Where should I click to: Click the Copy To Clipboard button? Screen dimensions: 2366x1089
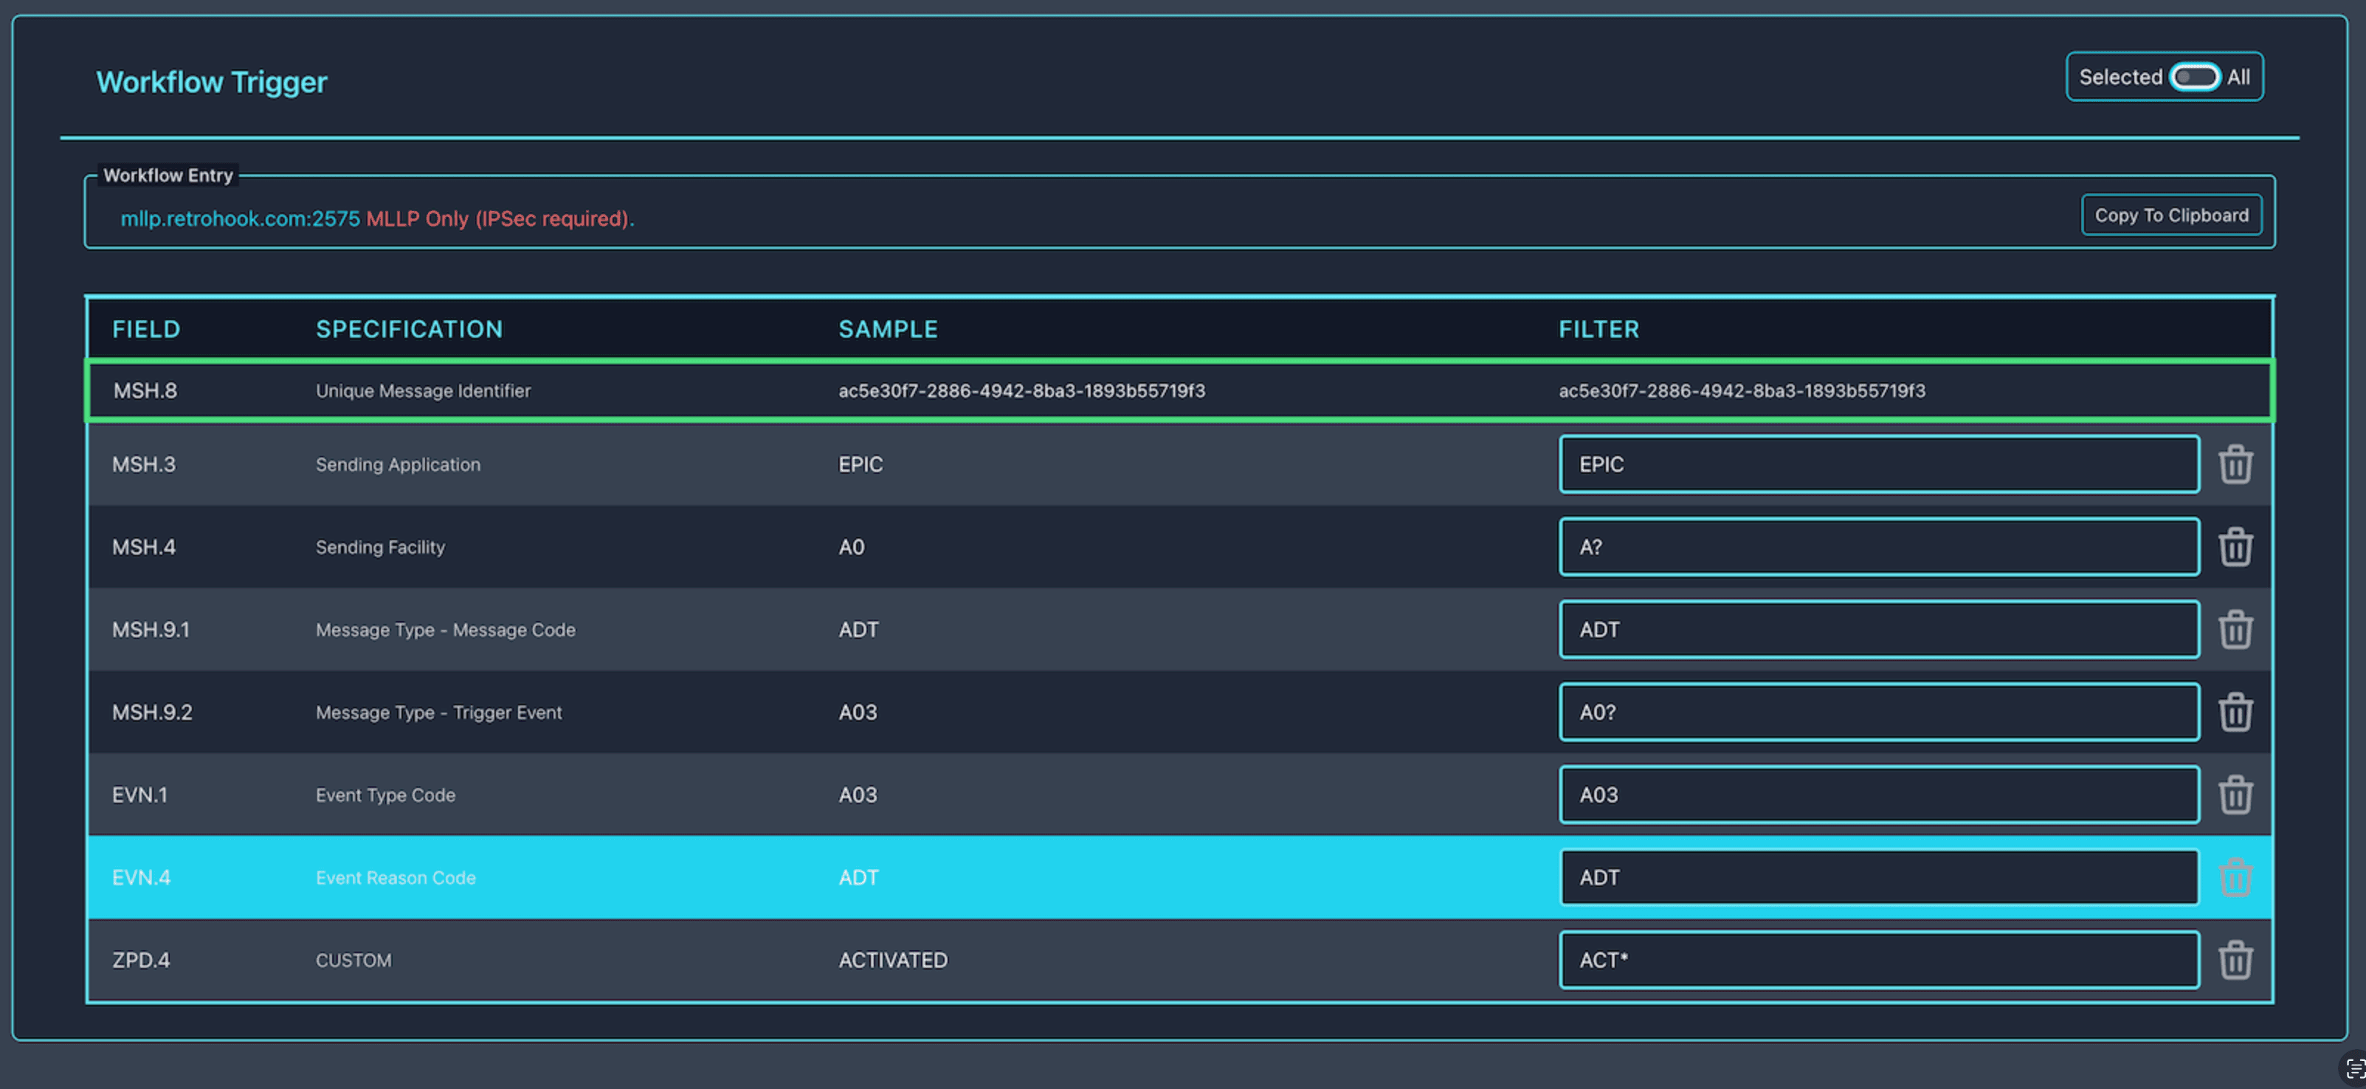(x=2171, y=215)
